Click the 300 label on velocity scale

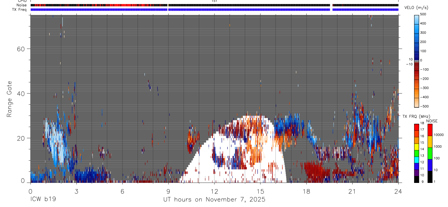423,32
